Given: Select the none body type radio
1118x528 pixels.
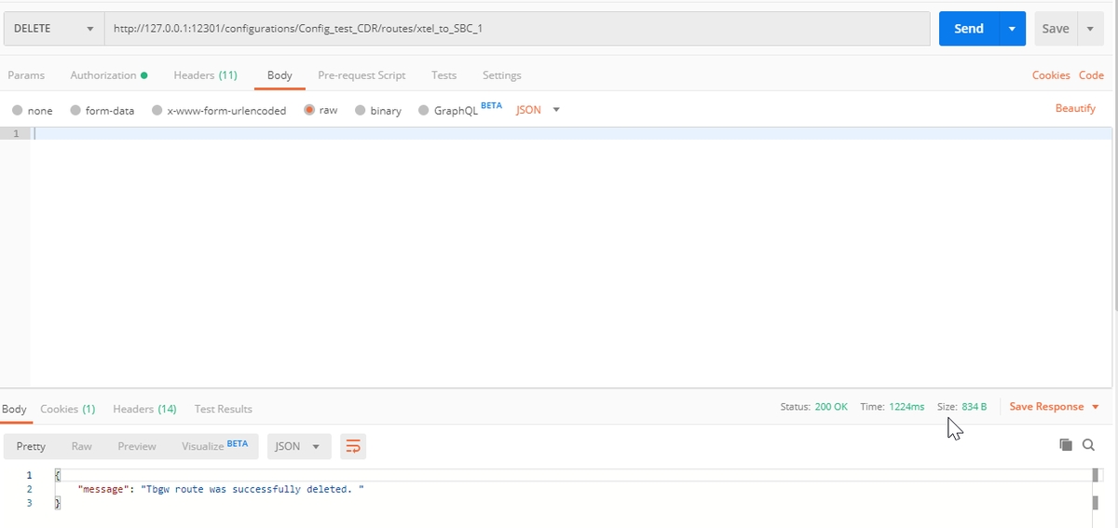Looking at the screenshot, I should pos(18,110).
